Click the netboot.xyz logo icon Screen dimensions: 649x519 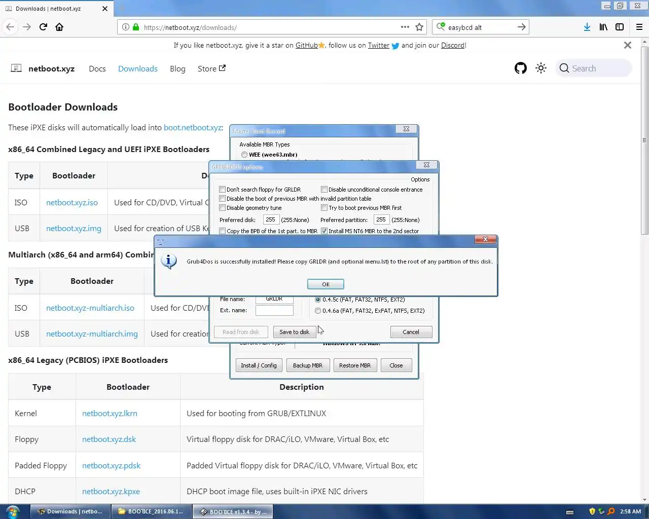click(16, 68)
